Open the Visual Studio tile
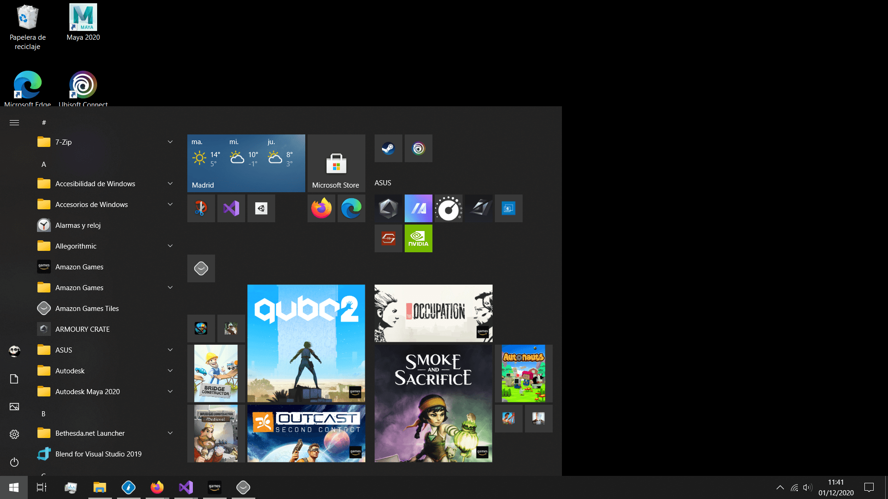This screenshot has height=499, width=888. [x=231, y=208]
